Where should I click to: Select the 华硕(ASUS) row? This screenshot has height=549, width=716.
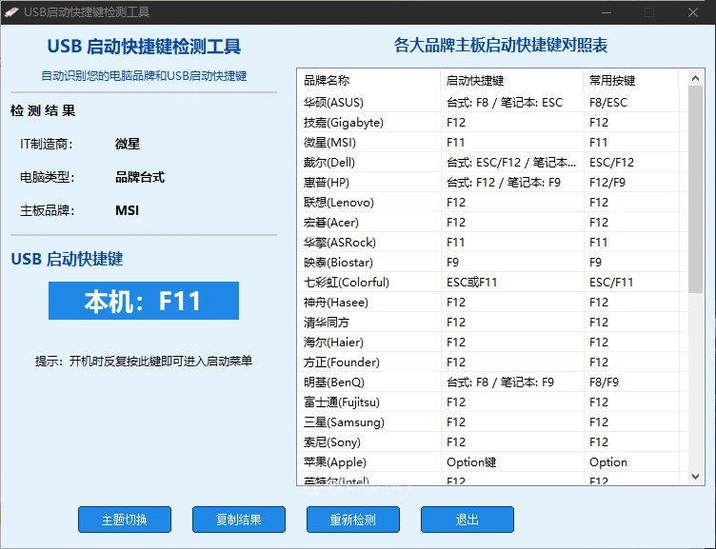(492, 102)
